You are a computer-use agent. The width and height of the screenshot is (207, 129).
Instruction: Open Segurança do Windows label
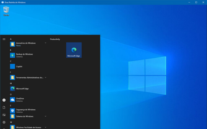pyautogui.click(x=26, y=110)
